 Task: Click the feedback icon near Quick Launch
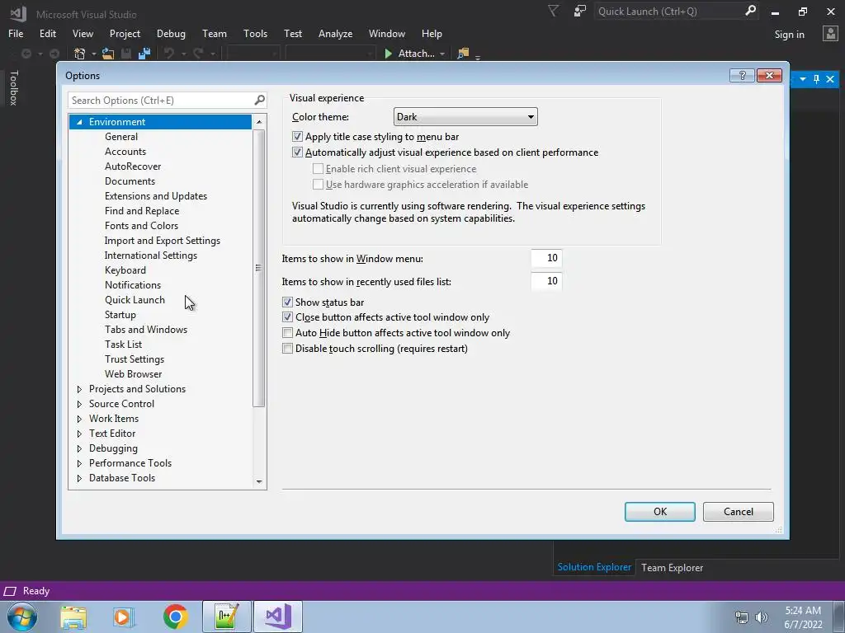pyautogui.click(x=580, y=12)
